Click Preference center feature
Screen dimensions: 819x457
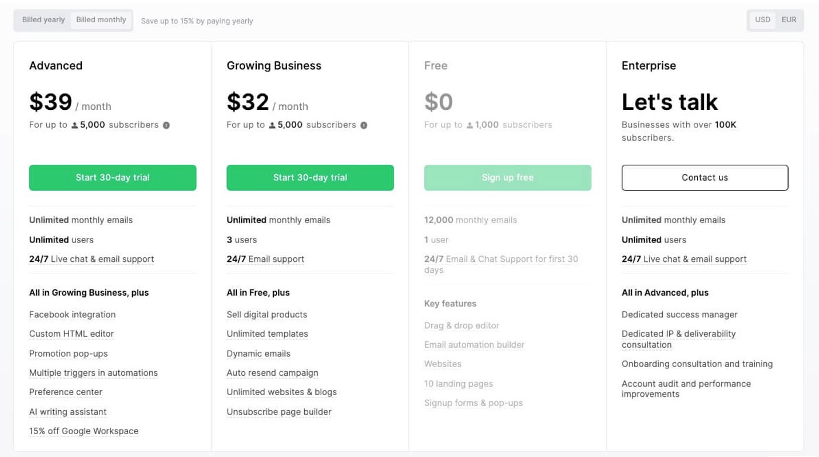pyautogui.click(x=66, y=392)
